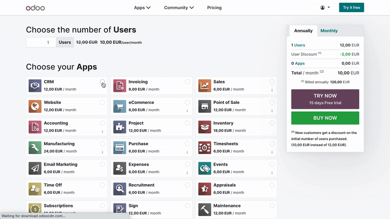Click the Odoo logo

35,8
